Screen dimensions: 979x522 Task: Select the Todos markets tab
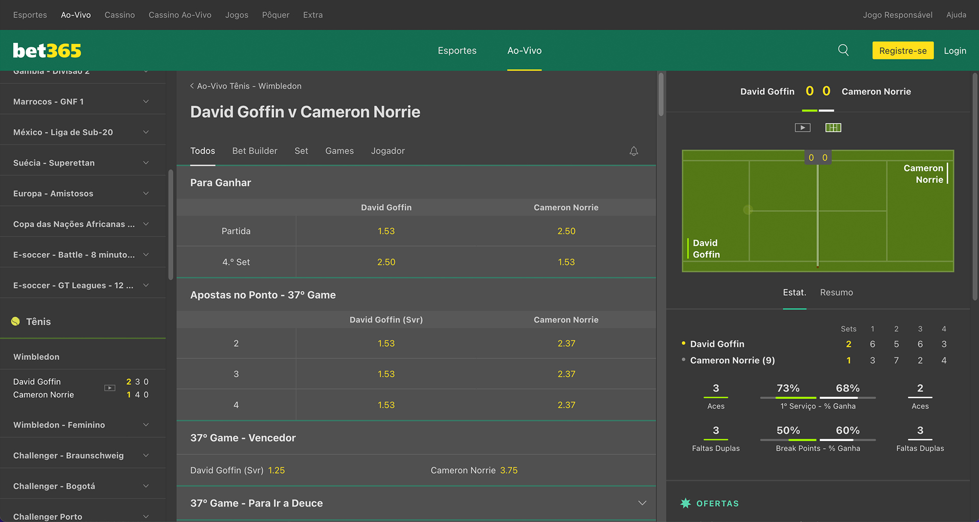tap(202, 151)
